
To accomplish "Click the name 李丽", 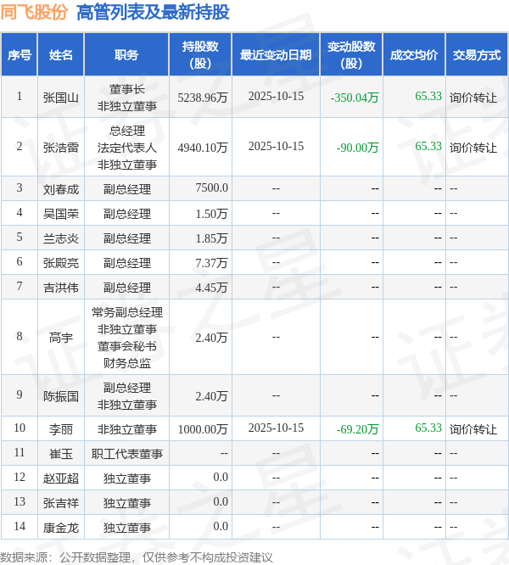I will 61,429.
